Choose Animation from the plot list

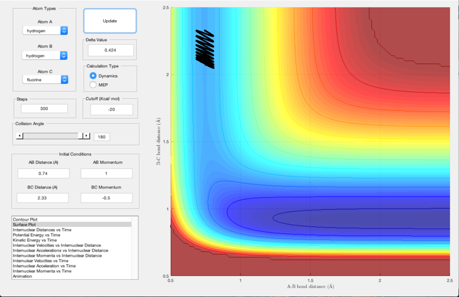point(22,276)
